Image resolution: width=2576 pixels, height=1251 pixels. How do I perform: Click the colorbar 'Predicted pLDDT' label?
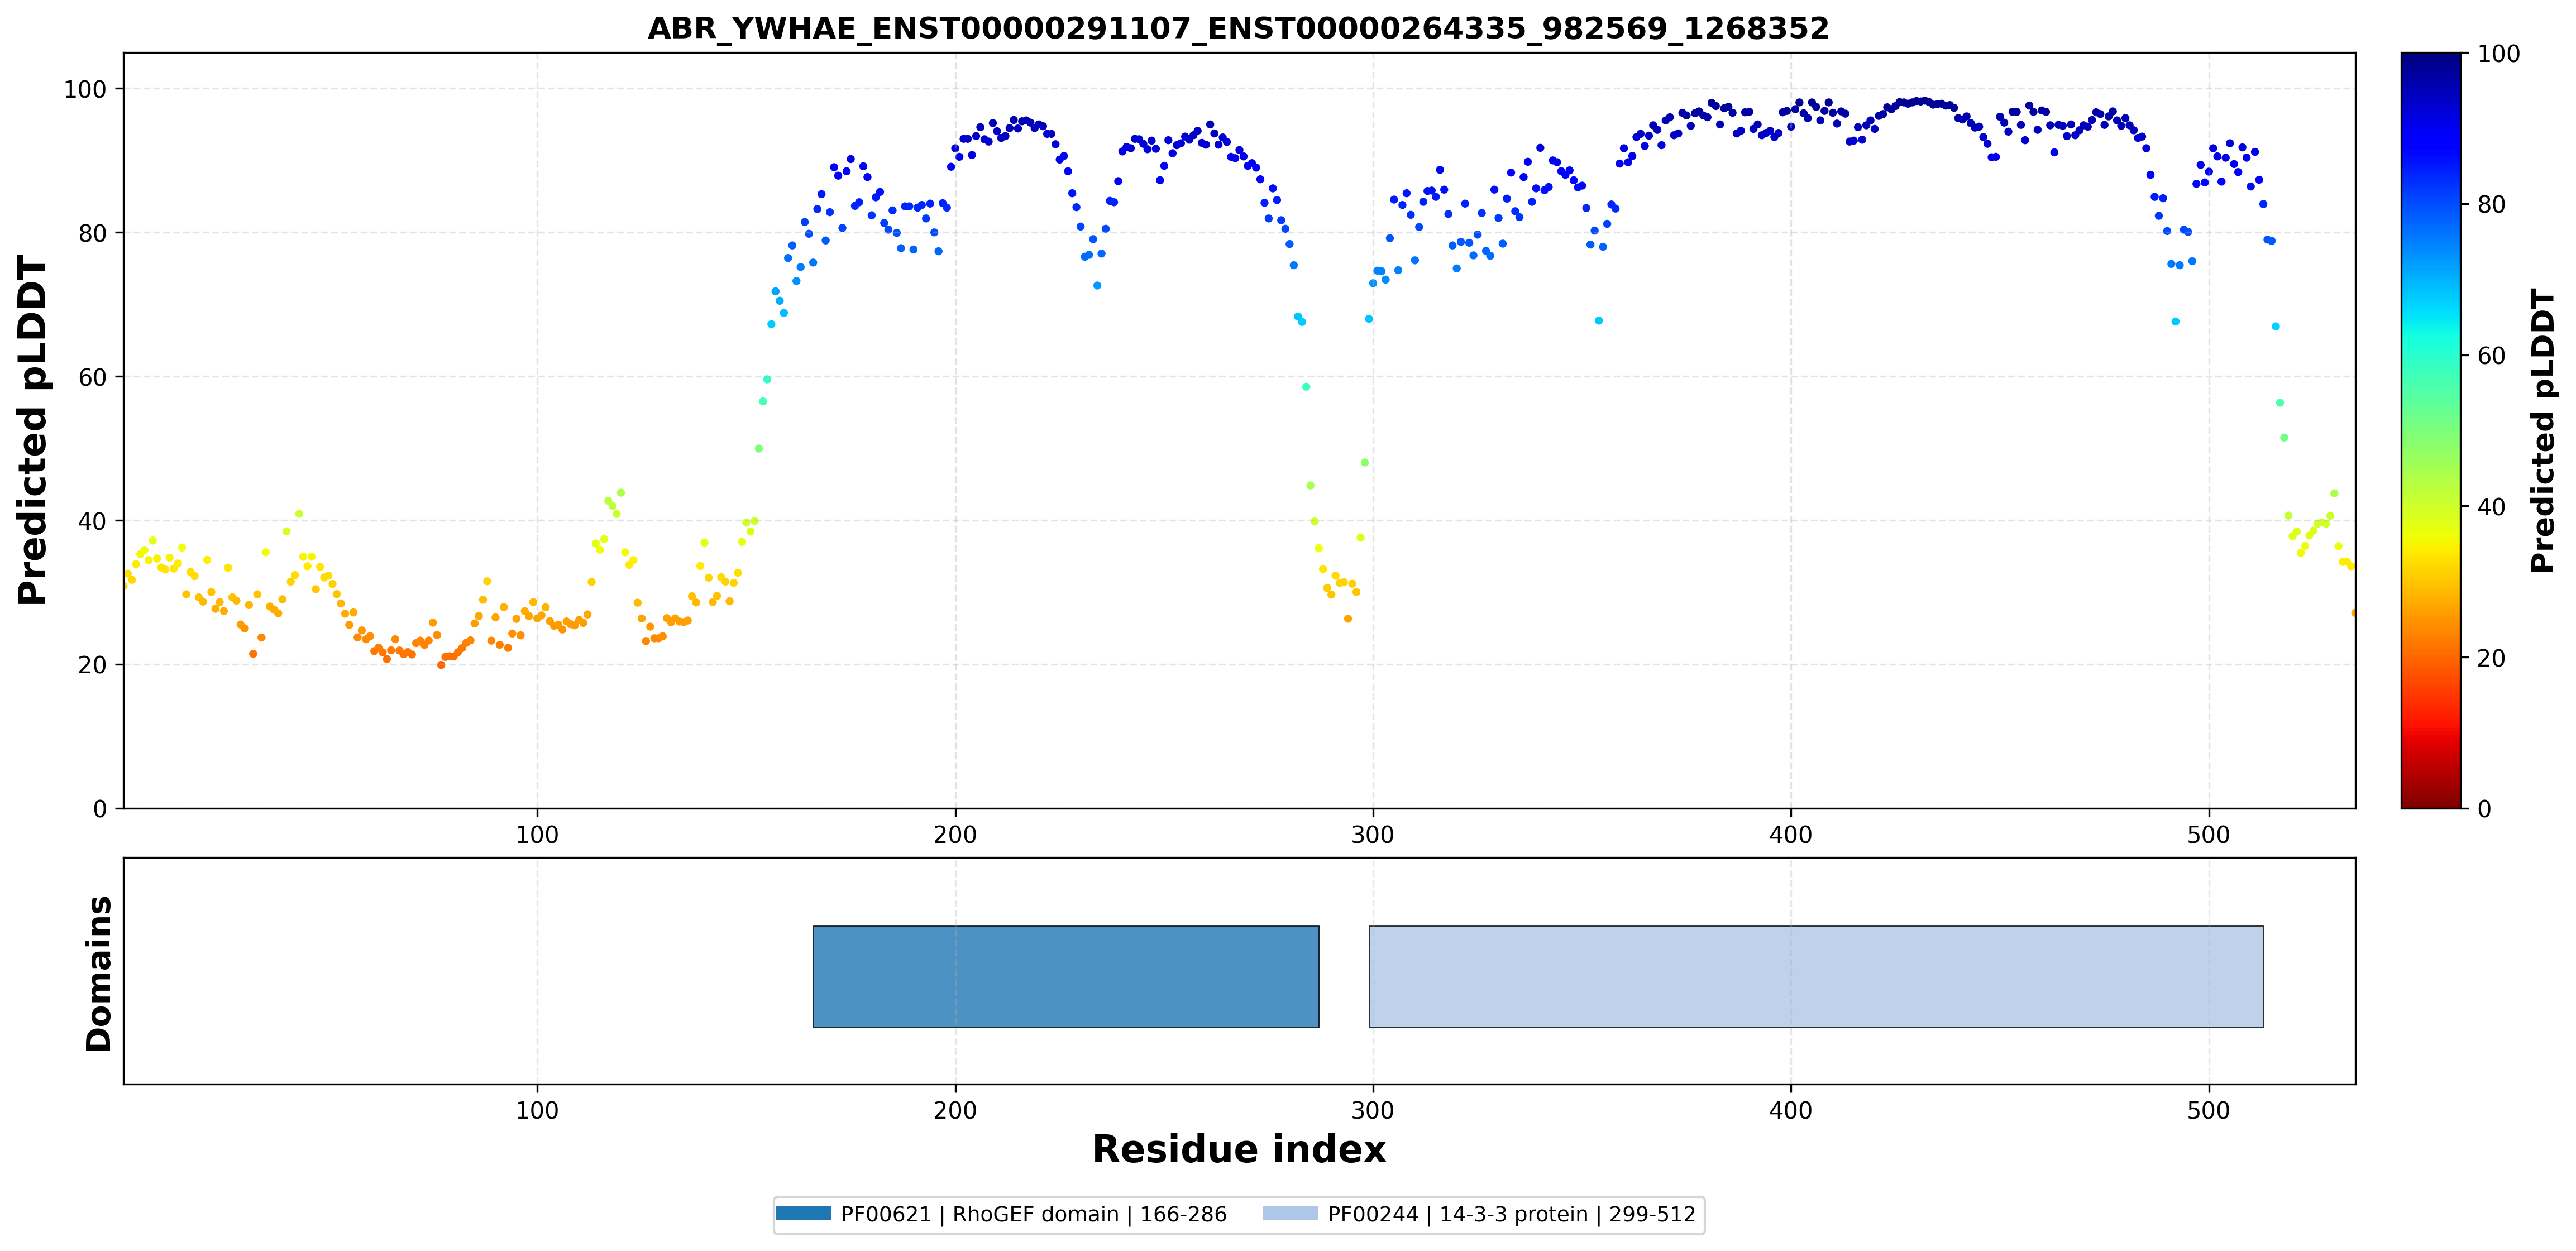pyautogui.click(x=2542, y=430)
